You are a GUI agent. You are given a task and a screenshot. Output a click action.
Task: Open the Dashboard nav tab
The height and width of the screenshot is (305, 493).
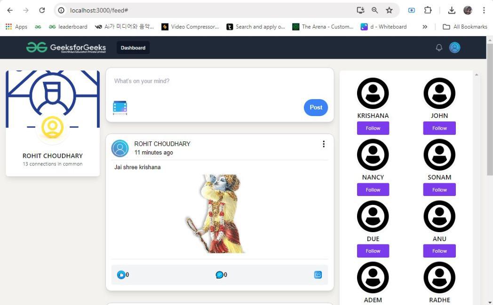(x=133, y=47)
